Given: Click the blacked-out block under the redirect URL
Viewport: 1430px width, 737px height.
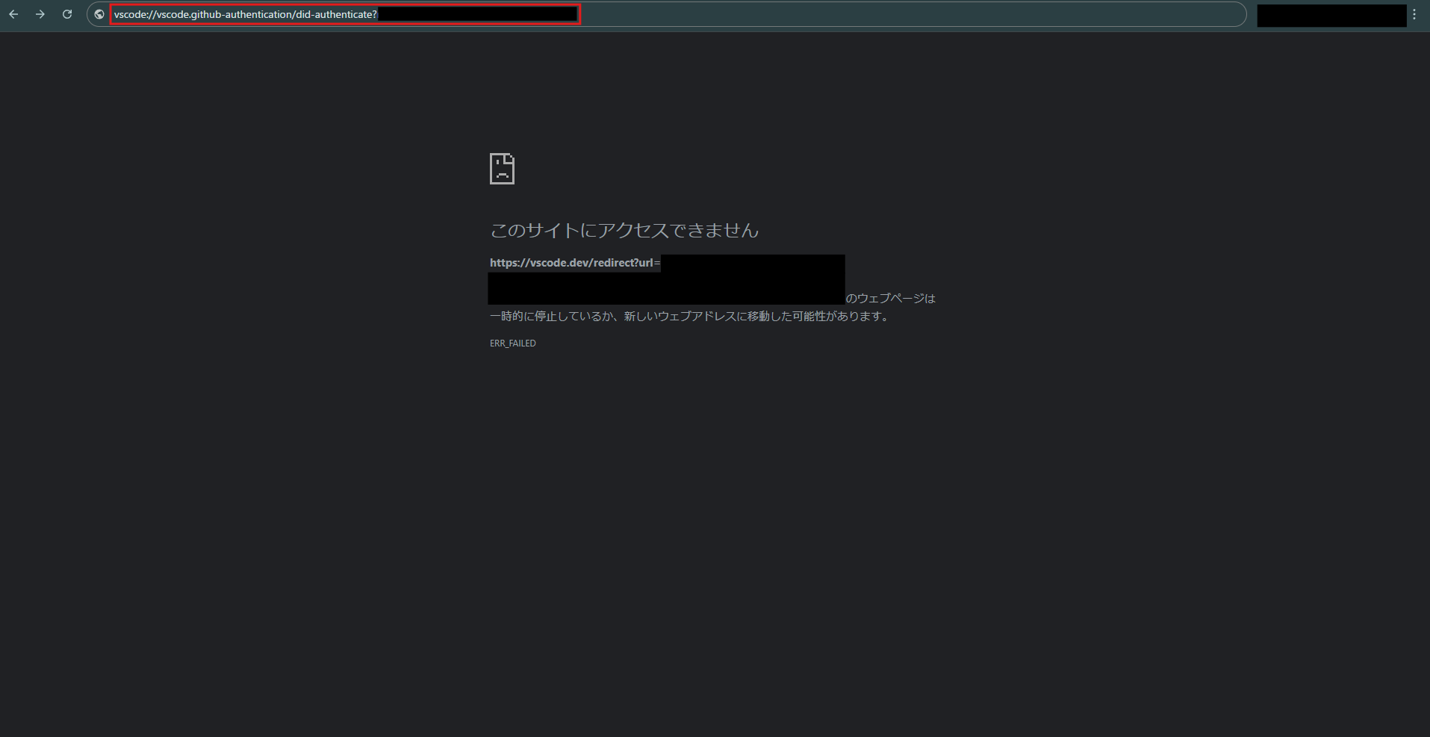Looking at the screenshot, I should point(665,288).
